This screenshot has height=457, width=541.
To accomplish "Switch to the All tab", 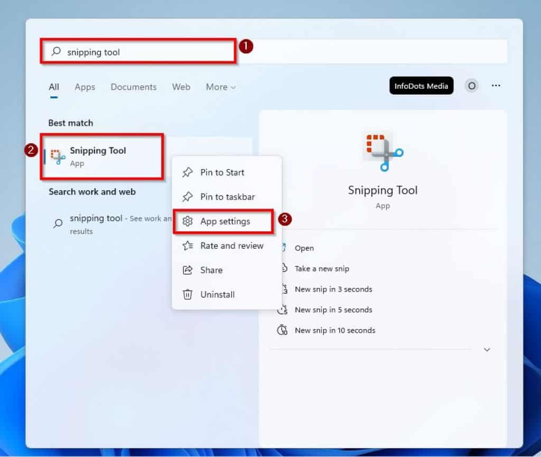I will point(54,87).
